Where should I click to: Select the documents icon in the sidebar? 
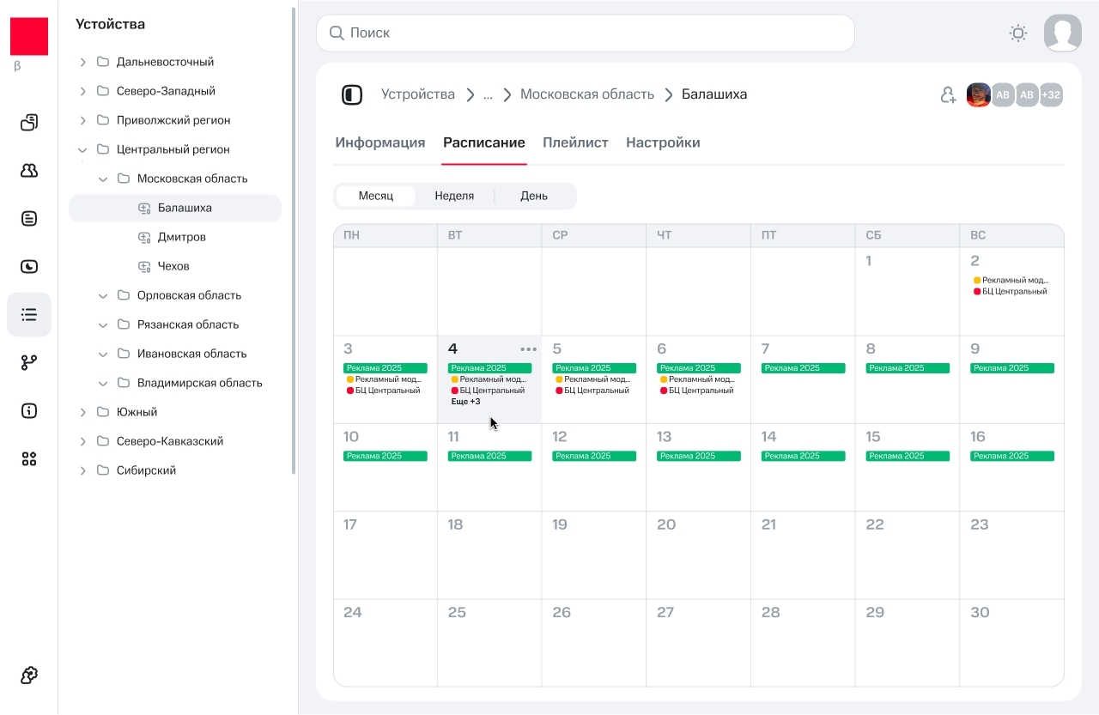pos(29,218)
